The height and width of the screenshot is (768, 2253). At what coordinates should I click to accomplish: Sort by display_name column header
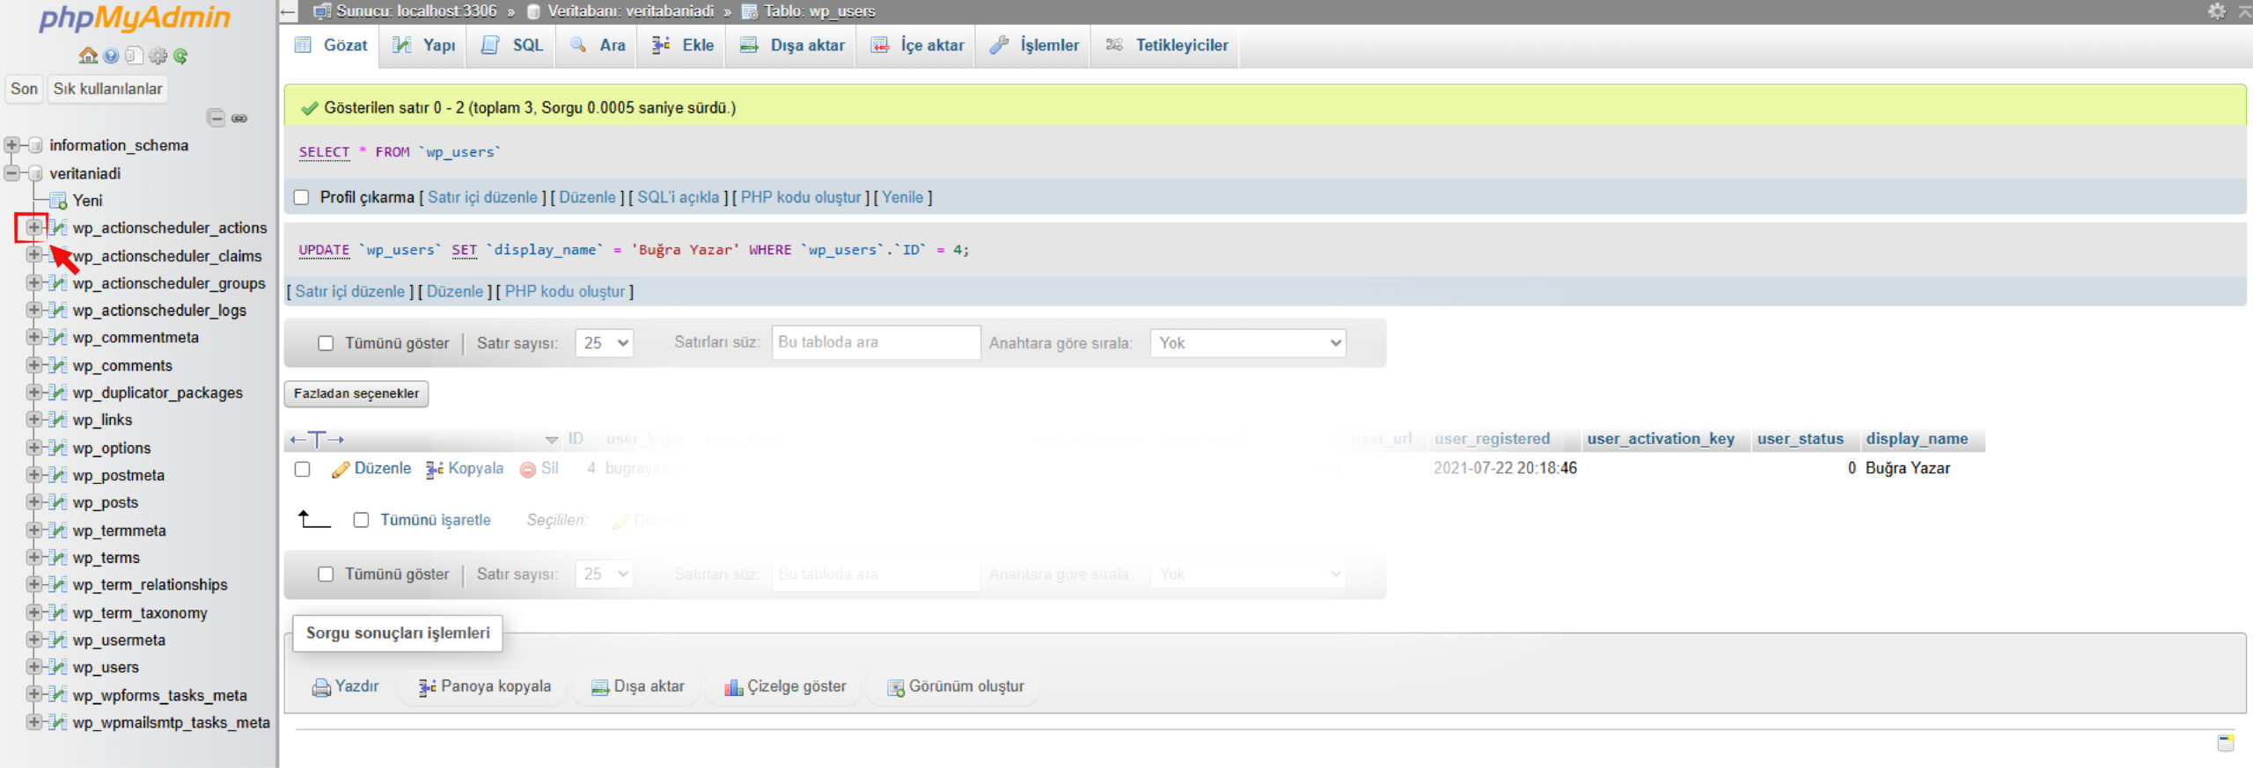(x=1917, y=439)
